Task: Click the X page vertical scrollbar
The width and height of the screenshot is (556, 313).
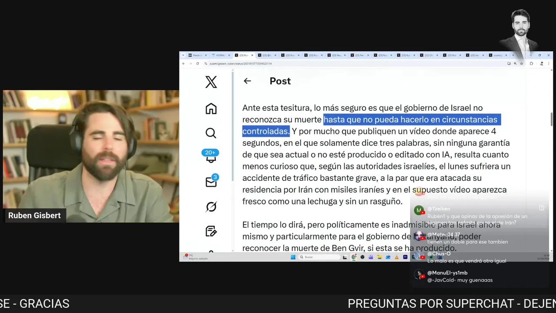Action: 552,119
